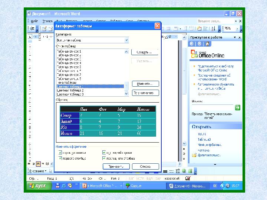The image size is (267, 200).
Task: Click the document vertical scroll-up arrow
Action: click(184, 37)
